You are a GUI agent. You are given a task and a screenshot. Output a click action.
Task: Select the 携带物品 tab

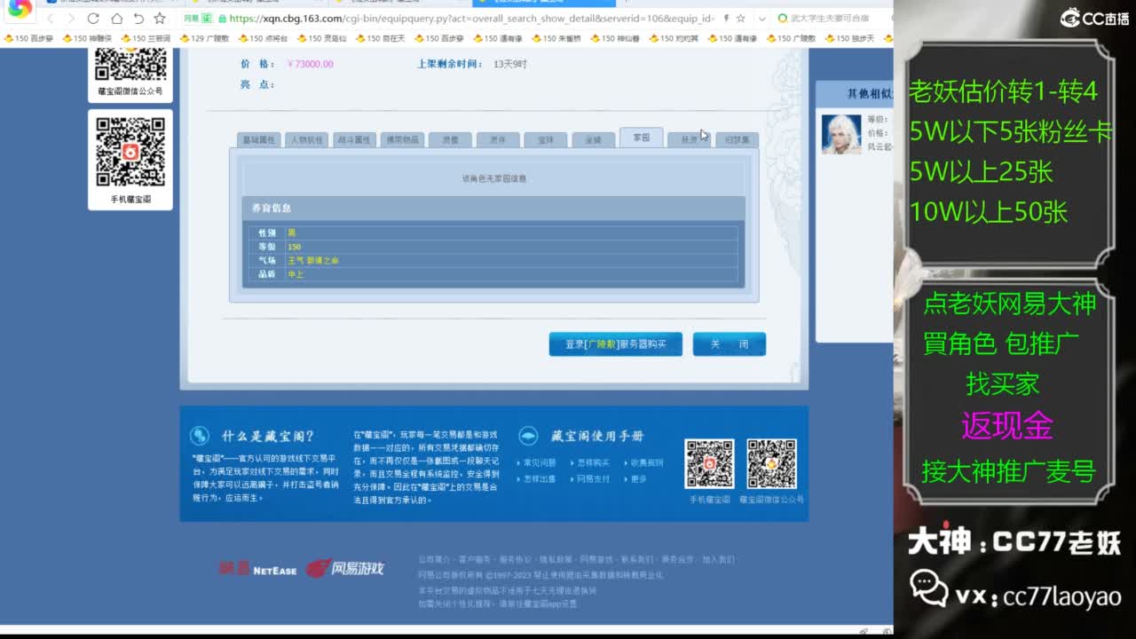(401, 139)
